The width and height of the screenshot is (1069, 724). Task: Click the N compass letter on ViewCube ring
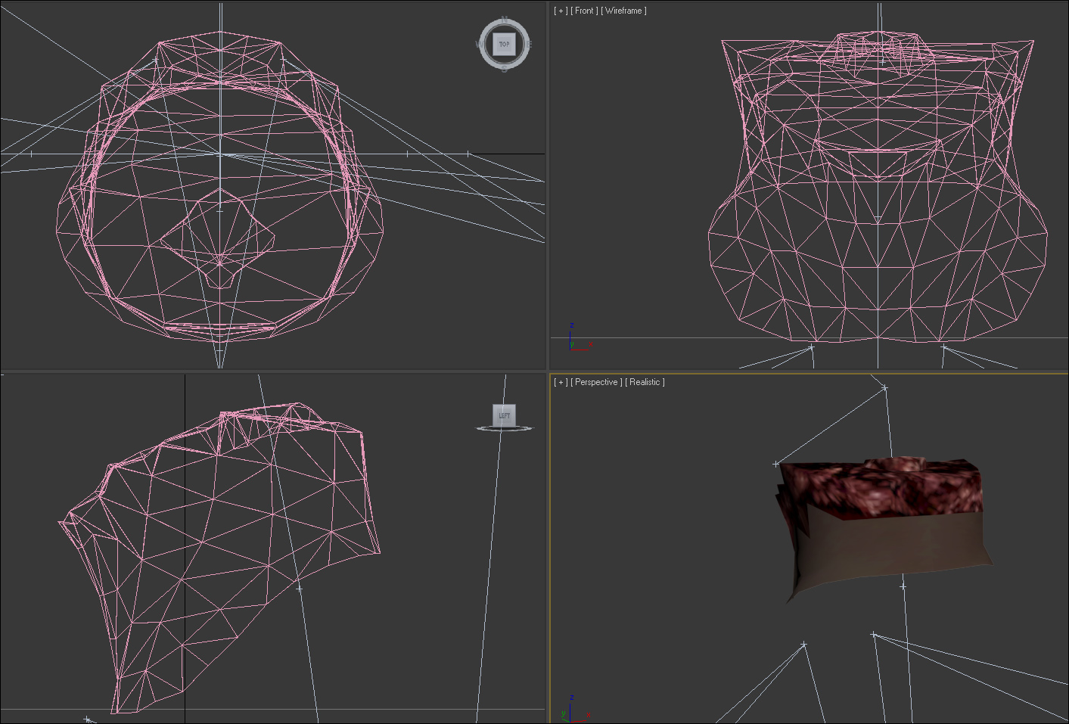point(505,19)
